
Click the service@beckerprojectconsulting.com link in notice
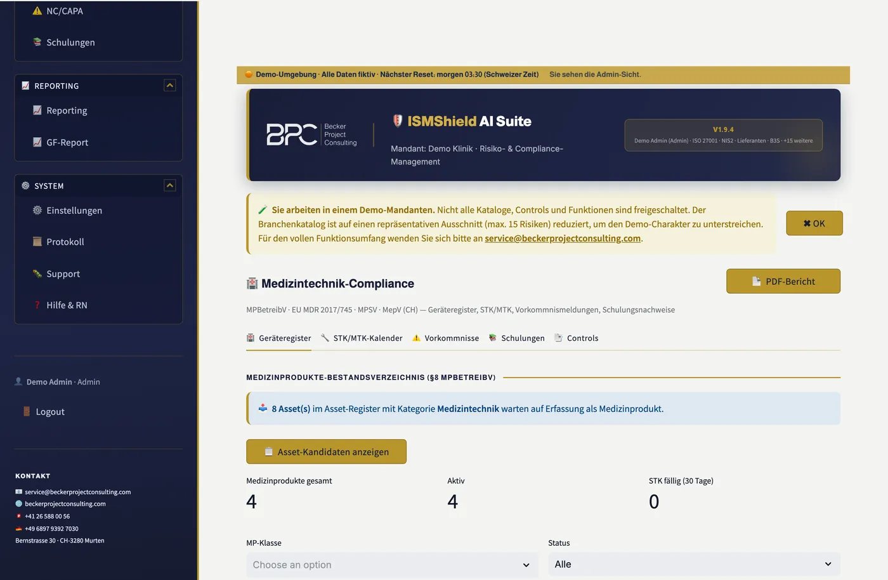pyautogui.click(x=563, y=239)
